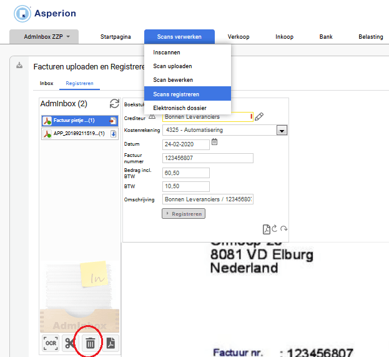Image resolution: width=389 pixels, height=357 pixels.
Task: Click the BTW amount field 10,50
Action: (186, 186)
